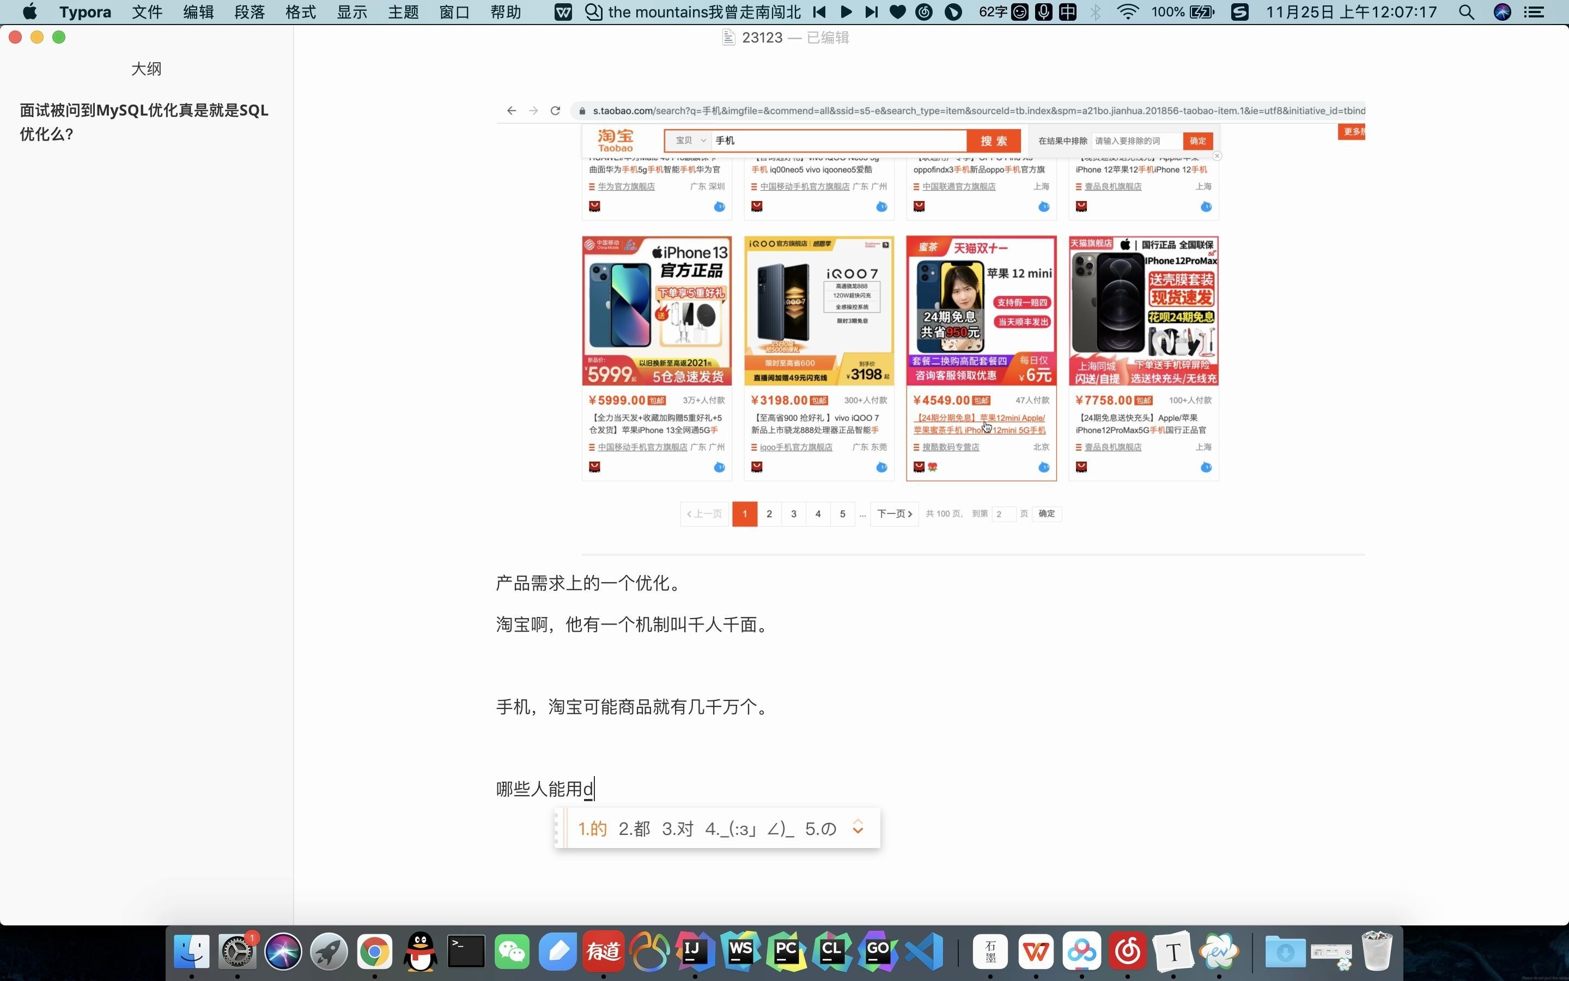This screenshot has height=981, width=1569.
Task: Open the 帮助 menu
Action: pos(506,11)
